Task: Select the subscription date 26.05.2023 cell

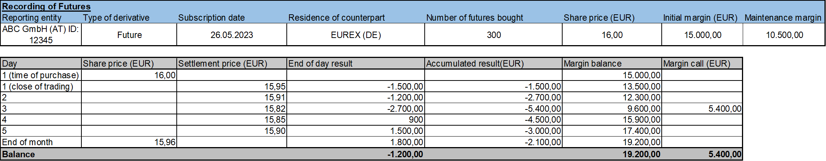Action: (231, 35)
